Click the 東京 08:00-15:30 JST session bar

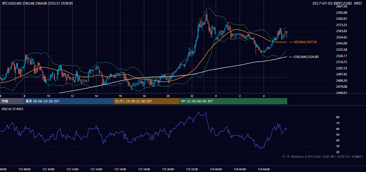pos(69,101)
